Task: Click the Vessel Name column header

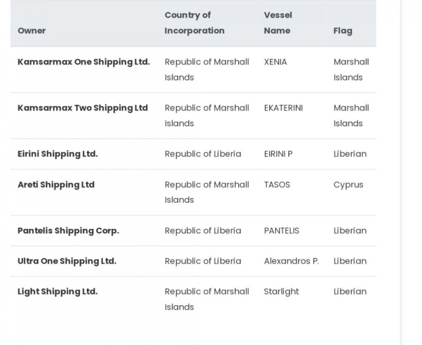Action: click(x=278, y=23)
